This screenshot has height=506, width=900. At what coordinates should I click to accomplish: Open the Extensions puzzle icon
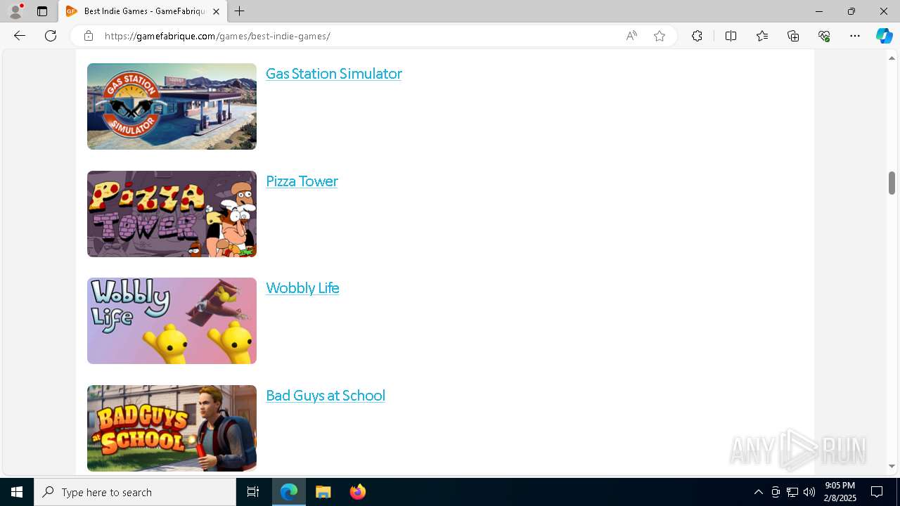click(x=697, y=36)
